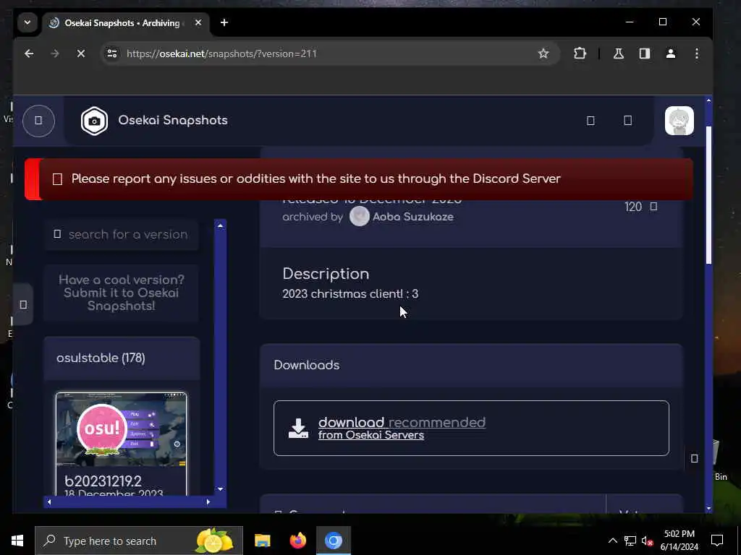
Task: Click the Submit it to Osekai Snapshots button
Action: 121,293
